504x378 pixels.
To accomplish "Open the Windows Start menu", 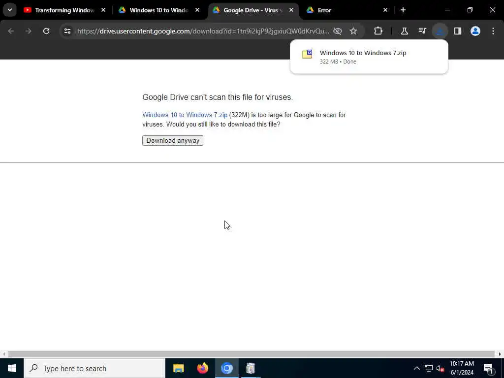I will 12,368.
